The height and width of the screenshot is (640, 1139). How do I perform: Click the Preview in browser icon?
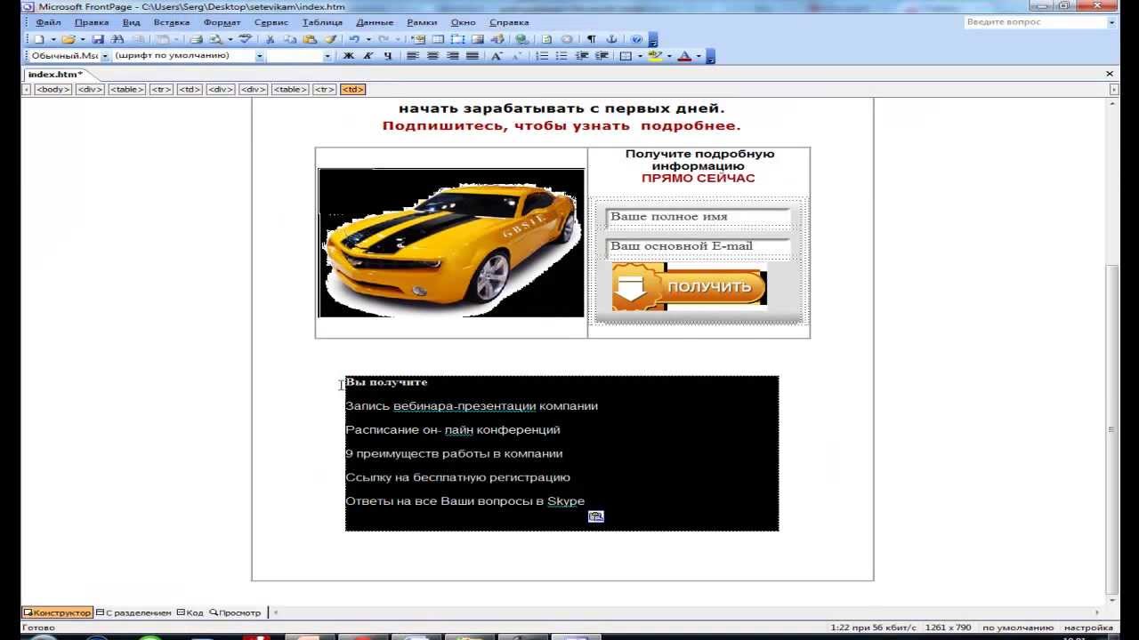coord(215,39)
